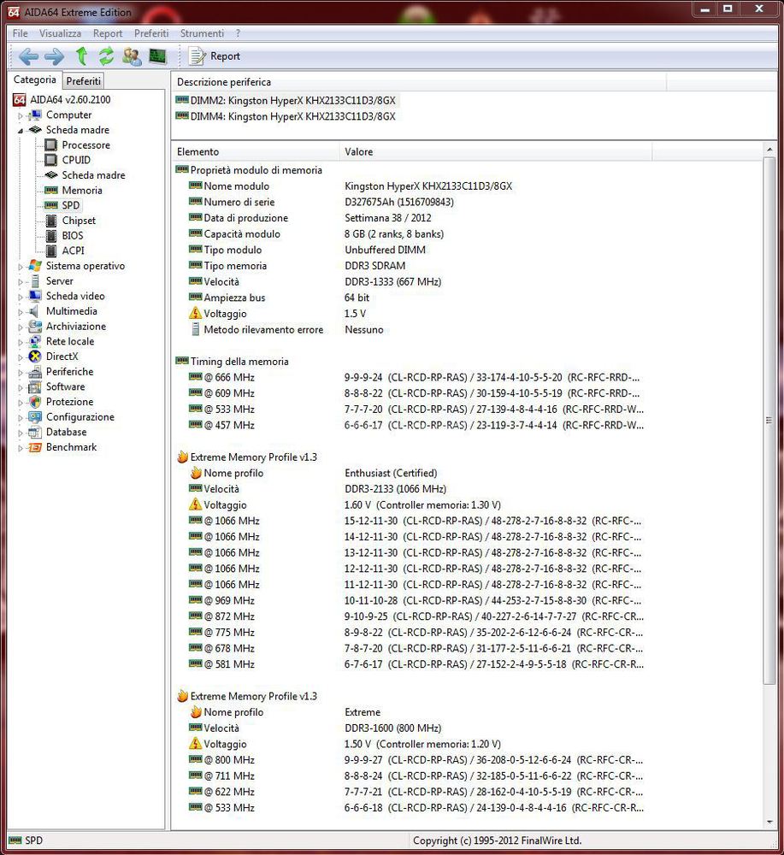Select the Chipset icon in tree
Screen dimensions: 784x855
[50, 221]
